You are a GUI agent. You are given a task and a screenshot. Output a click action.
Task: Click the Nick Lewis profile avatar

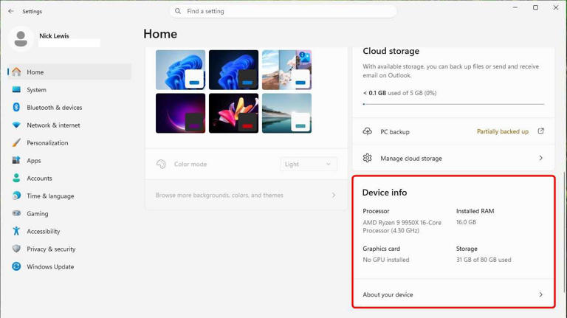(21, 38)
